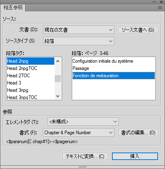Click the ソース文書へ (G) button

tap(138, 30)
